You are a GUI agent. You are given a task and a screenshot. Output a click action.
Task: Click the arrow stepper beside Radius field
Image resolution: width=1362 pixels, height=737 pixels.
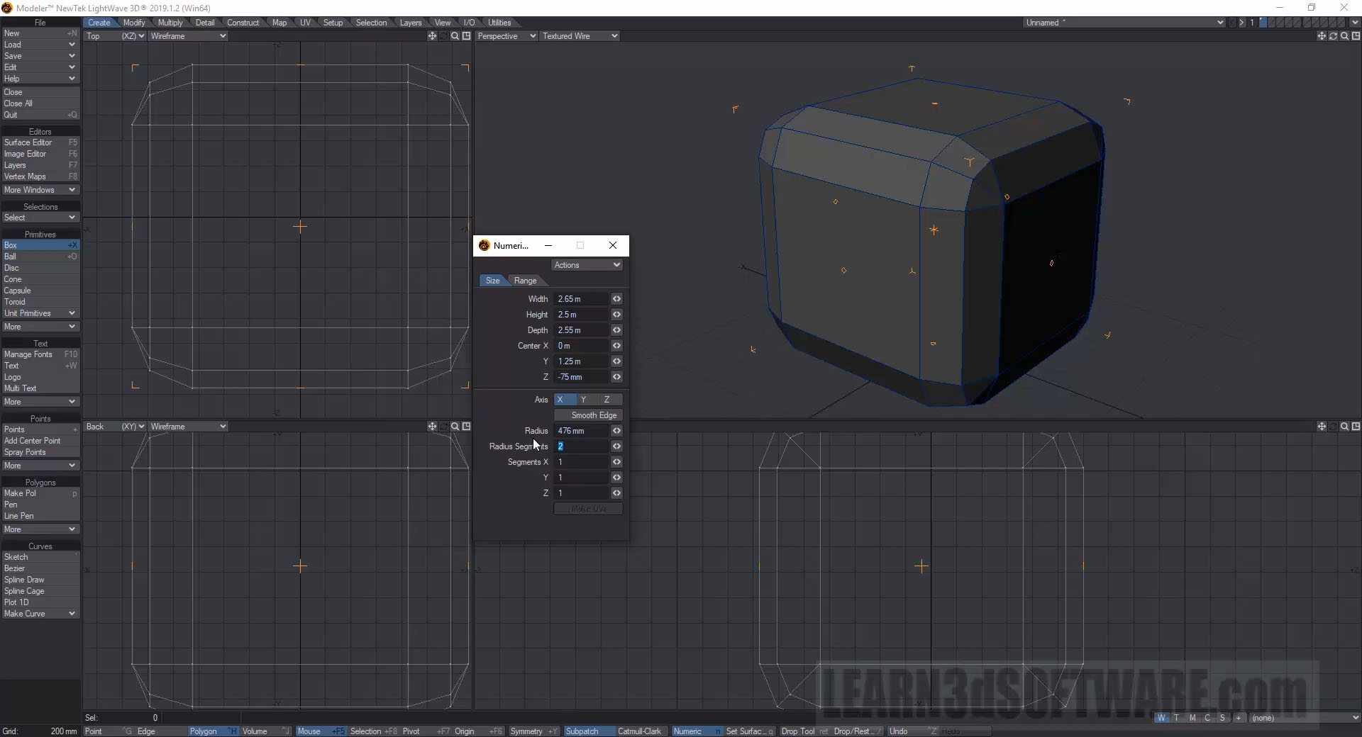(x=616, y=431)
